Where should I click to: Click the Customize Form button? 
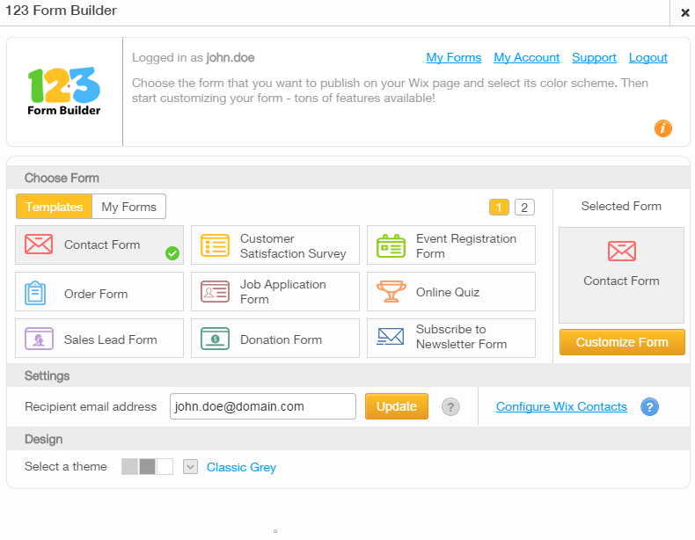(622, 342)
